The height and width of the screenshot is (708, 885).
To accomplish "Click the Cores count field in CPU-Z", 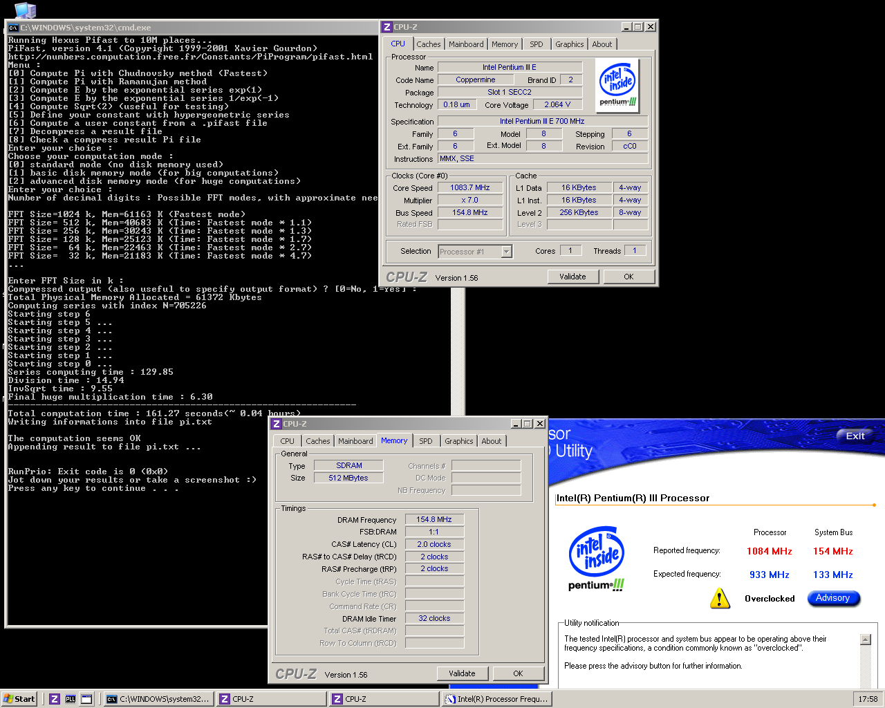I will [570, 251].
